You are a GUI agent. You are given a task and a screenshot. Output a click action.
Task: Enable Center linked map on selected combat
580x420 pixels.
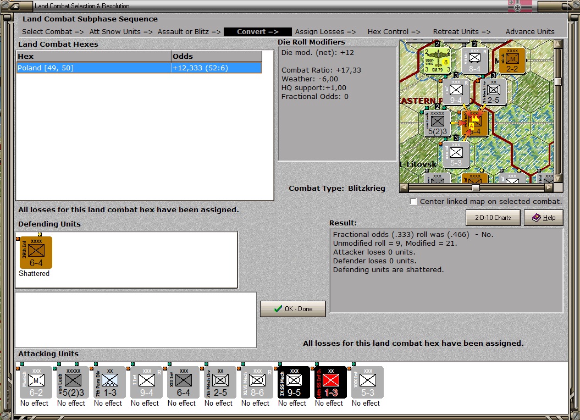413,202
